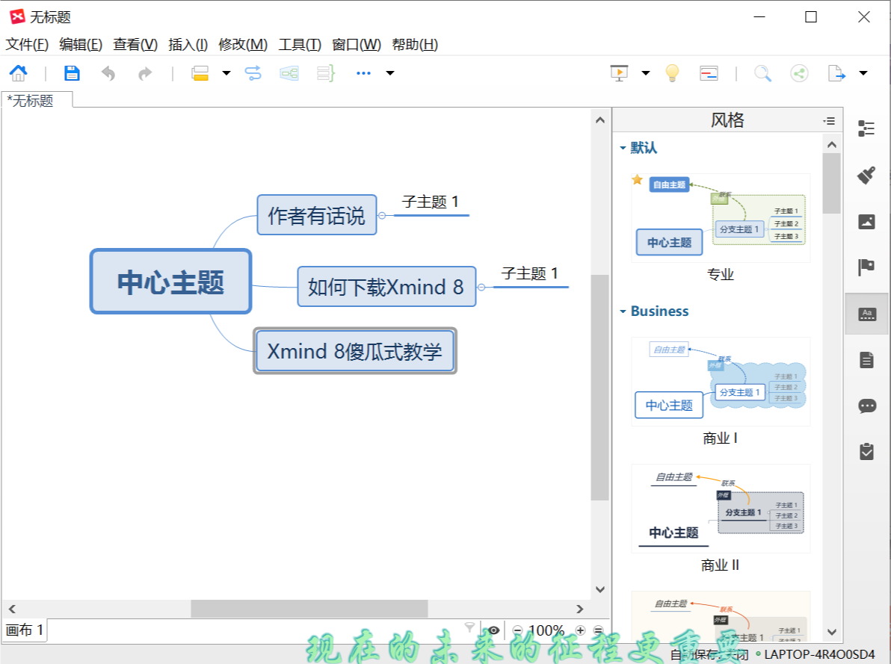Save the mind map file
Viewport: 891px width, 664px height.
[72, 72]
